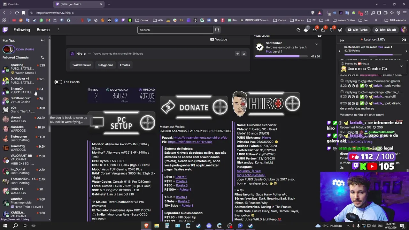The width and height of the screenshot is (409, 230).
Task: Open Discord from the taskbar
Action: pos(209,226)
